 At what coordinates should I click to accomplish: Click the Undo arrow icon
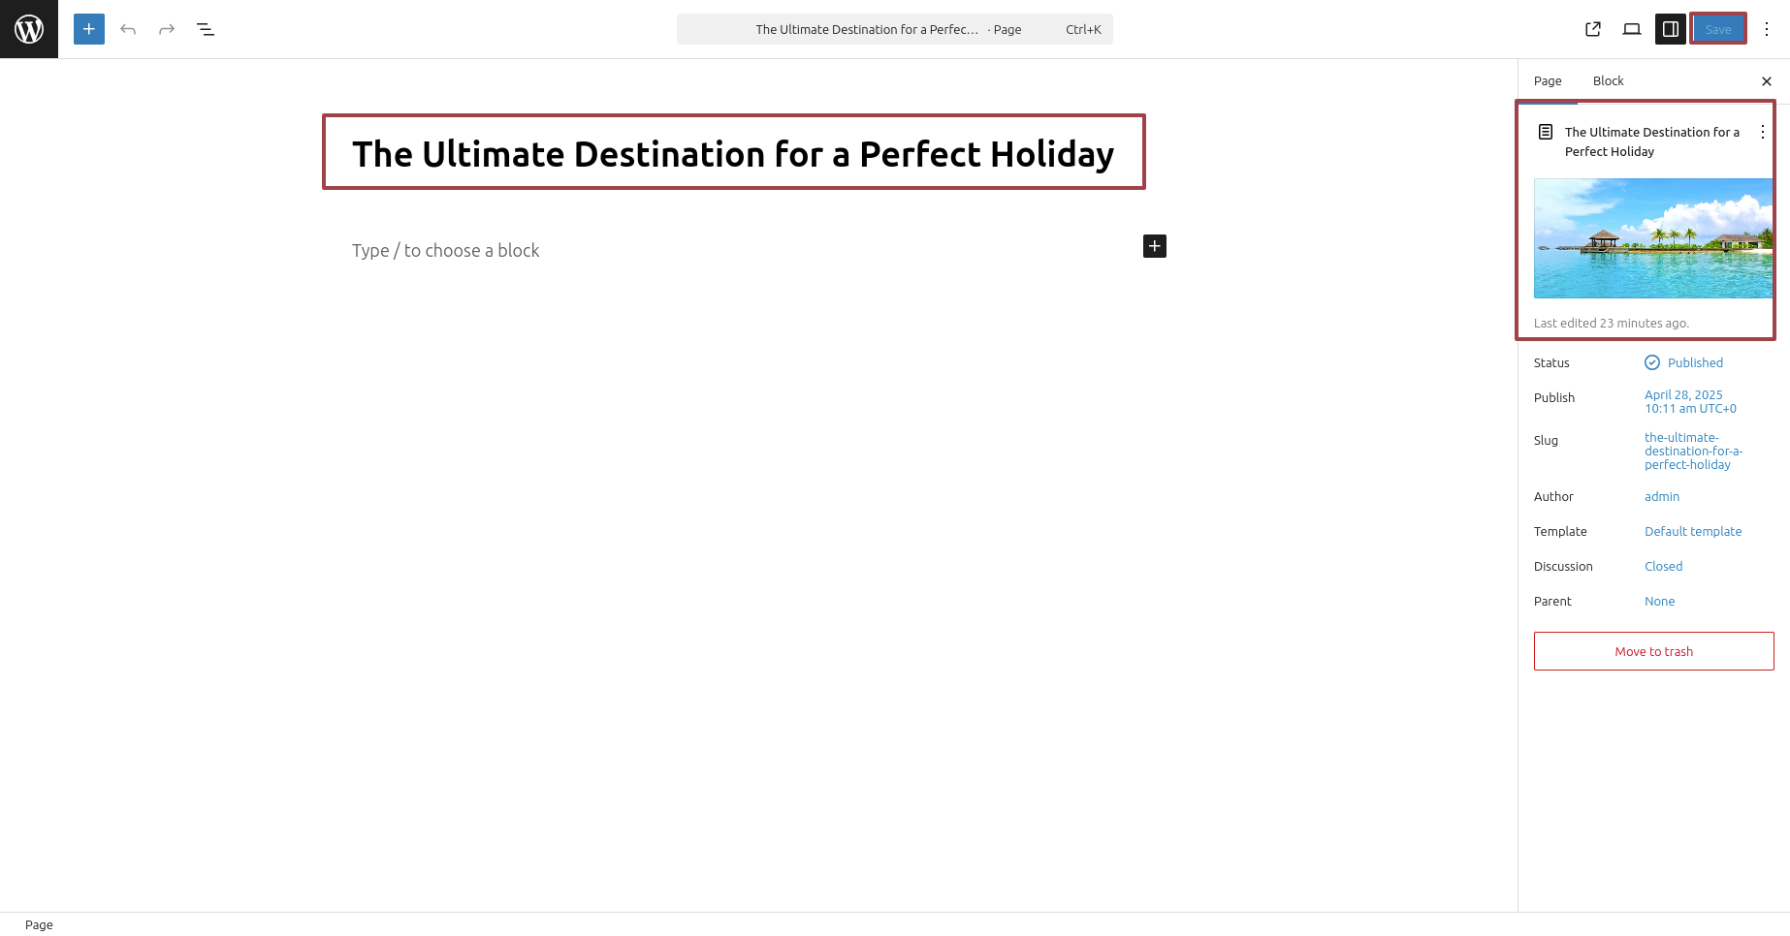(128, 29)
